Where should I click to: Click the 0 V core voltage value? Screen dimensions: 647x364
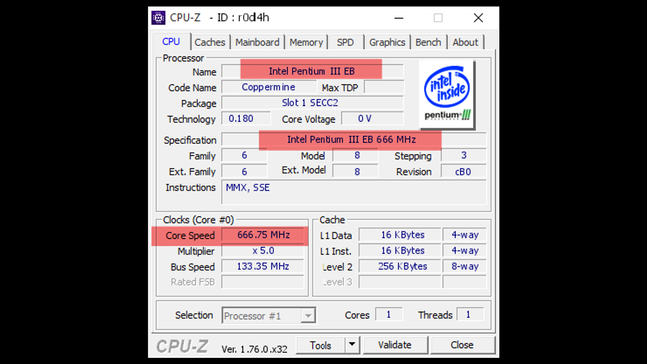(372, 119)
